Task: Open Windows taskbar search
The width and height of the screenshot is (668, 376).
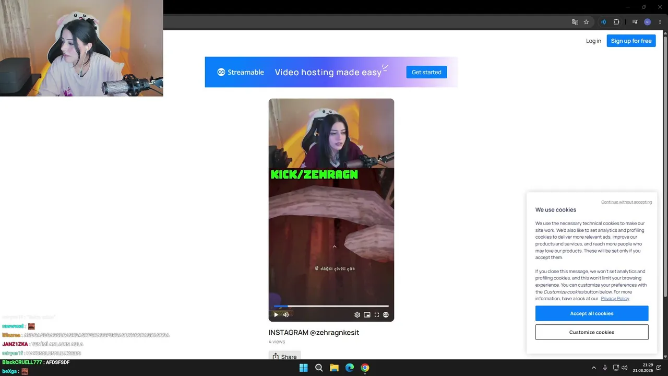Action: (319, 368)
